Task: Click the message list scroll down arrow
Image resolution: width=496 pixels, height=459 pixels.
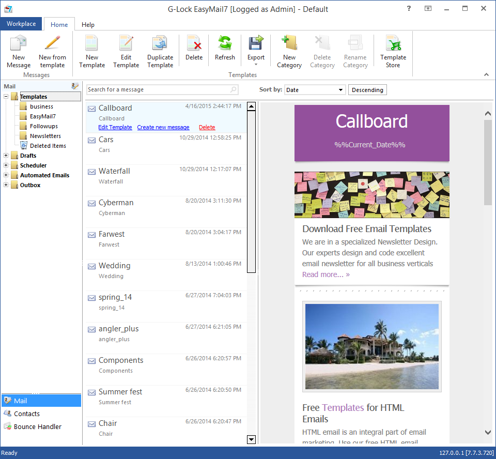Action: (x=251, y=439)
